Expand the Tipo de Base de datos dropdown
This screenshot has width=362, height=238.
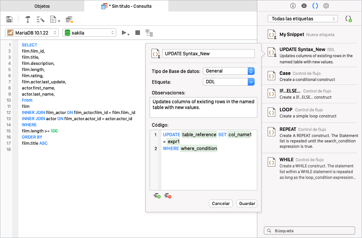229,71
